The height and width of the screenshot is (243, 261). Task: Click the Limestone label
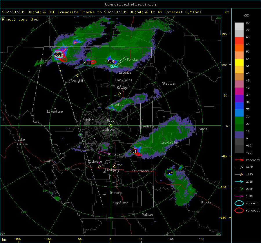55,112
